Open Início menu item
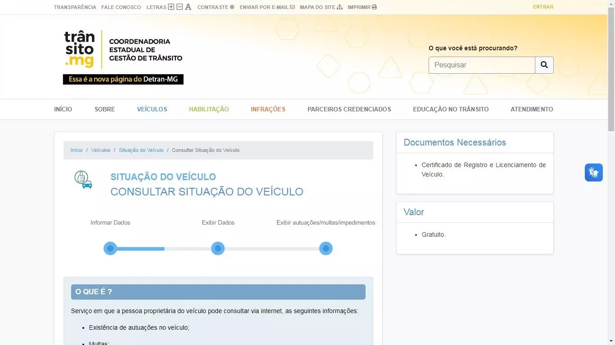This screenshot has width=615, height=345. point(63,109)
